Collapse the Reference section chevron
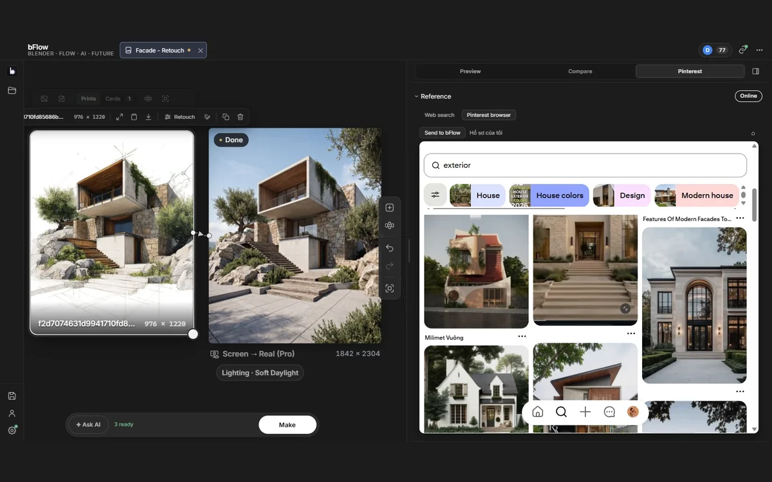This screenshot has width=772, height=482. (416, 96)
